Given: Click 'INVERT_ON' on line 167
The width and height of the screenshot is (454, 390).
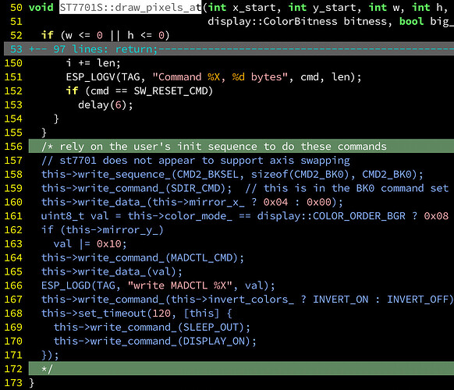Looking at the screenshot, I should 340,300.
